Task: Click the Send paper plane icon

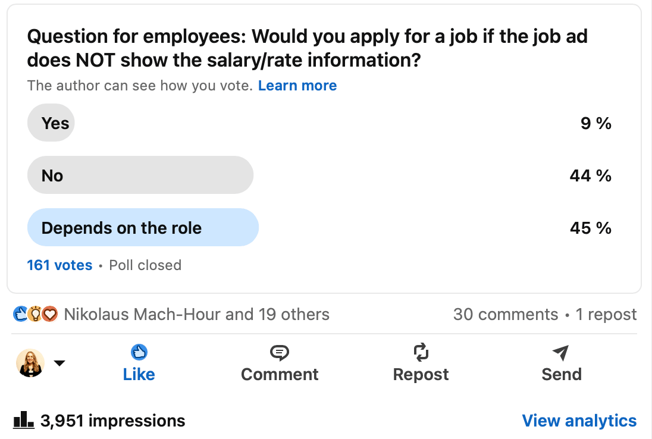Action: [561, 353]
